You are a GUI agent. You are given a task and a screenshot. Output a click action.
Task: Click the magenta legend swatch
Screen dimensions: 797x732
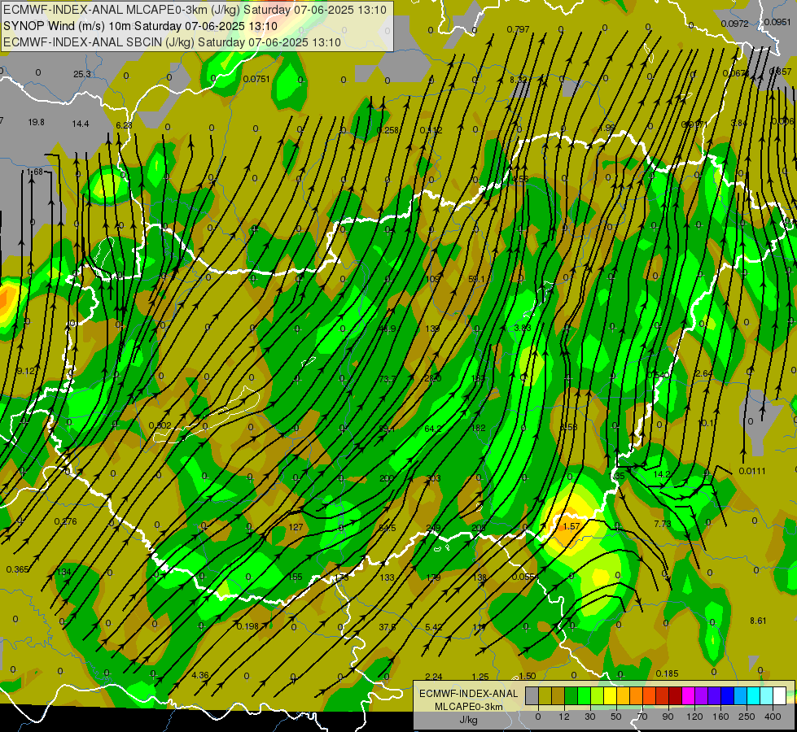pyautogui.click(x=688, y=695)
